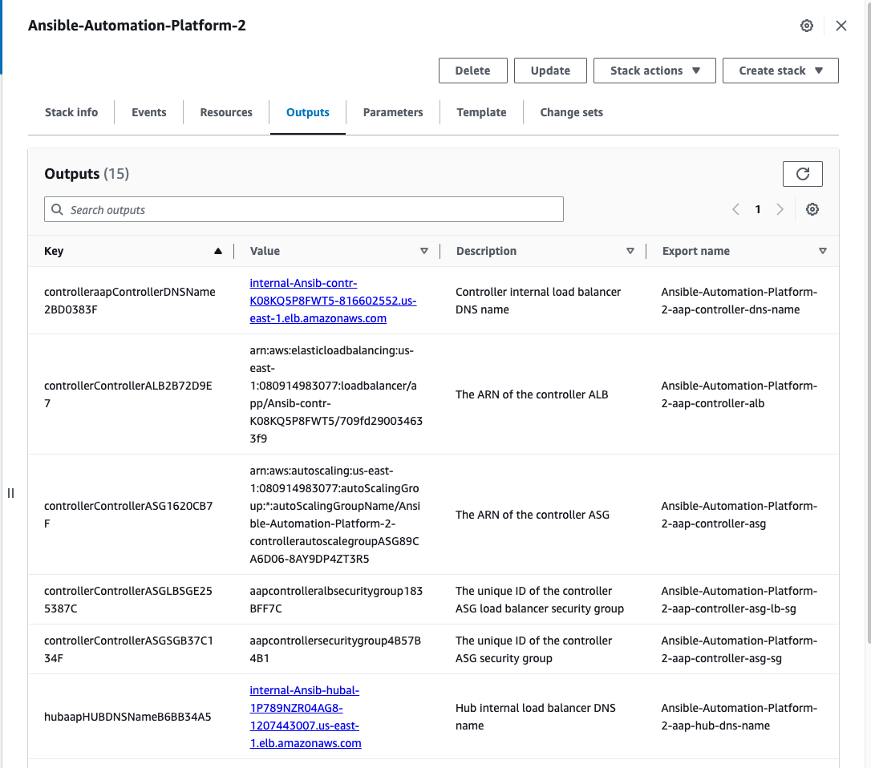This screenshot has width=871, height=768.
Task: Expand the Stack actions dropdown
Action: pyautogui.click(x=655, y=71)
